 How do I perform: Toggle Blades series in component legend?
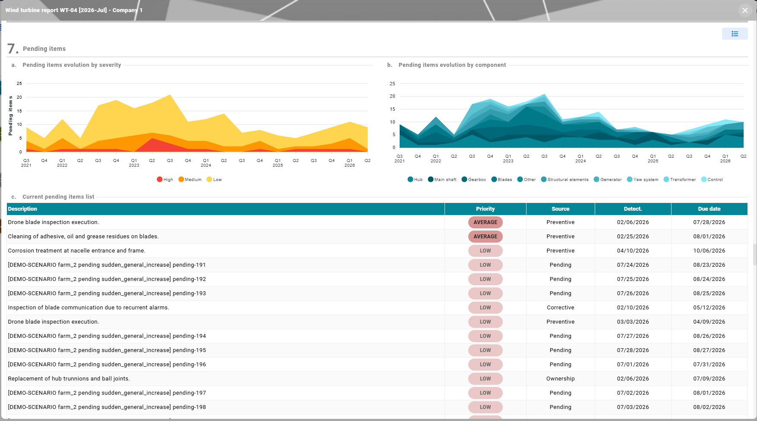coord(502,180)
